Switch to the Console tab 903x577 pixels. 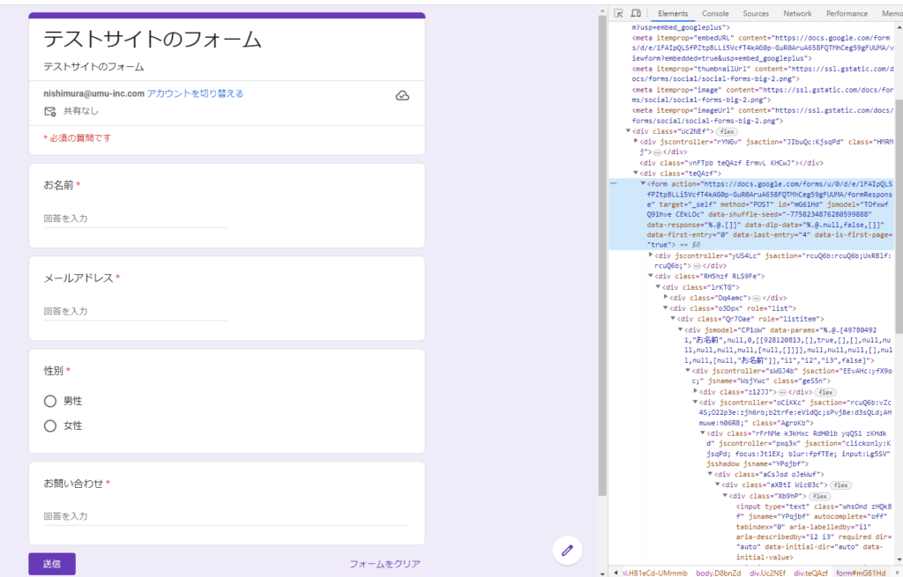click(x=715, y=13)
